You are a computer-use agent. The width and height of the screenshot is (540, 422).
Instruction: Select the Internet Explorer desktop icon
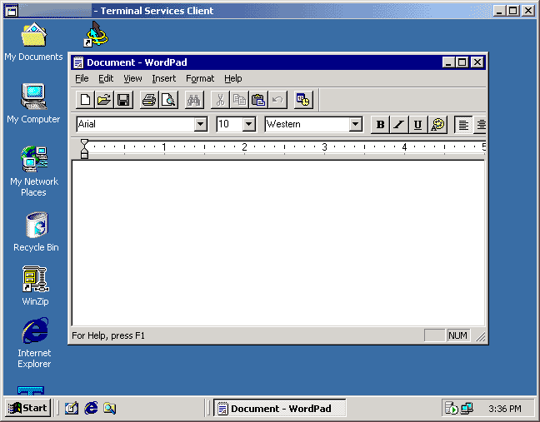click(34, 343)
